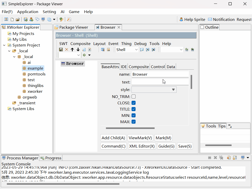252x189 pixels.
Task: Click the attributes panel horizontal scrollbar
Action: pyautogui.click(x=130, y=128)
